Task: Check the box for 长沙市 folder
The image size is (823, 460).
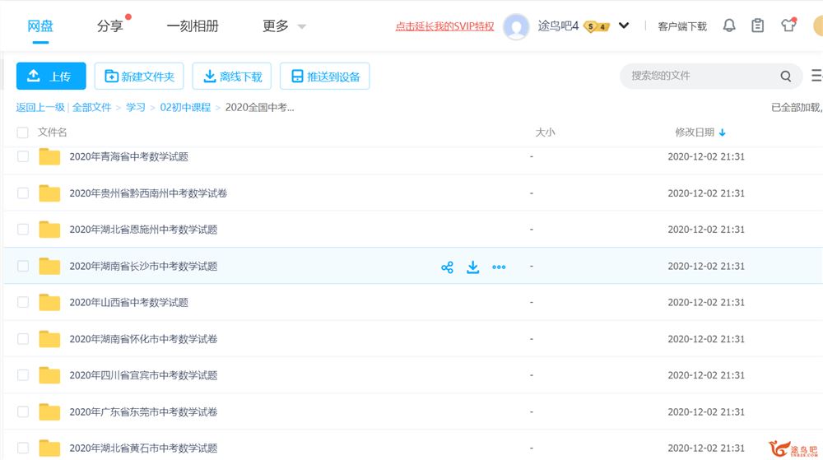Action: coord(22,266)
